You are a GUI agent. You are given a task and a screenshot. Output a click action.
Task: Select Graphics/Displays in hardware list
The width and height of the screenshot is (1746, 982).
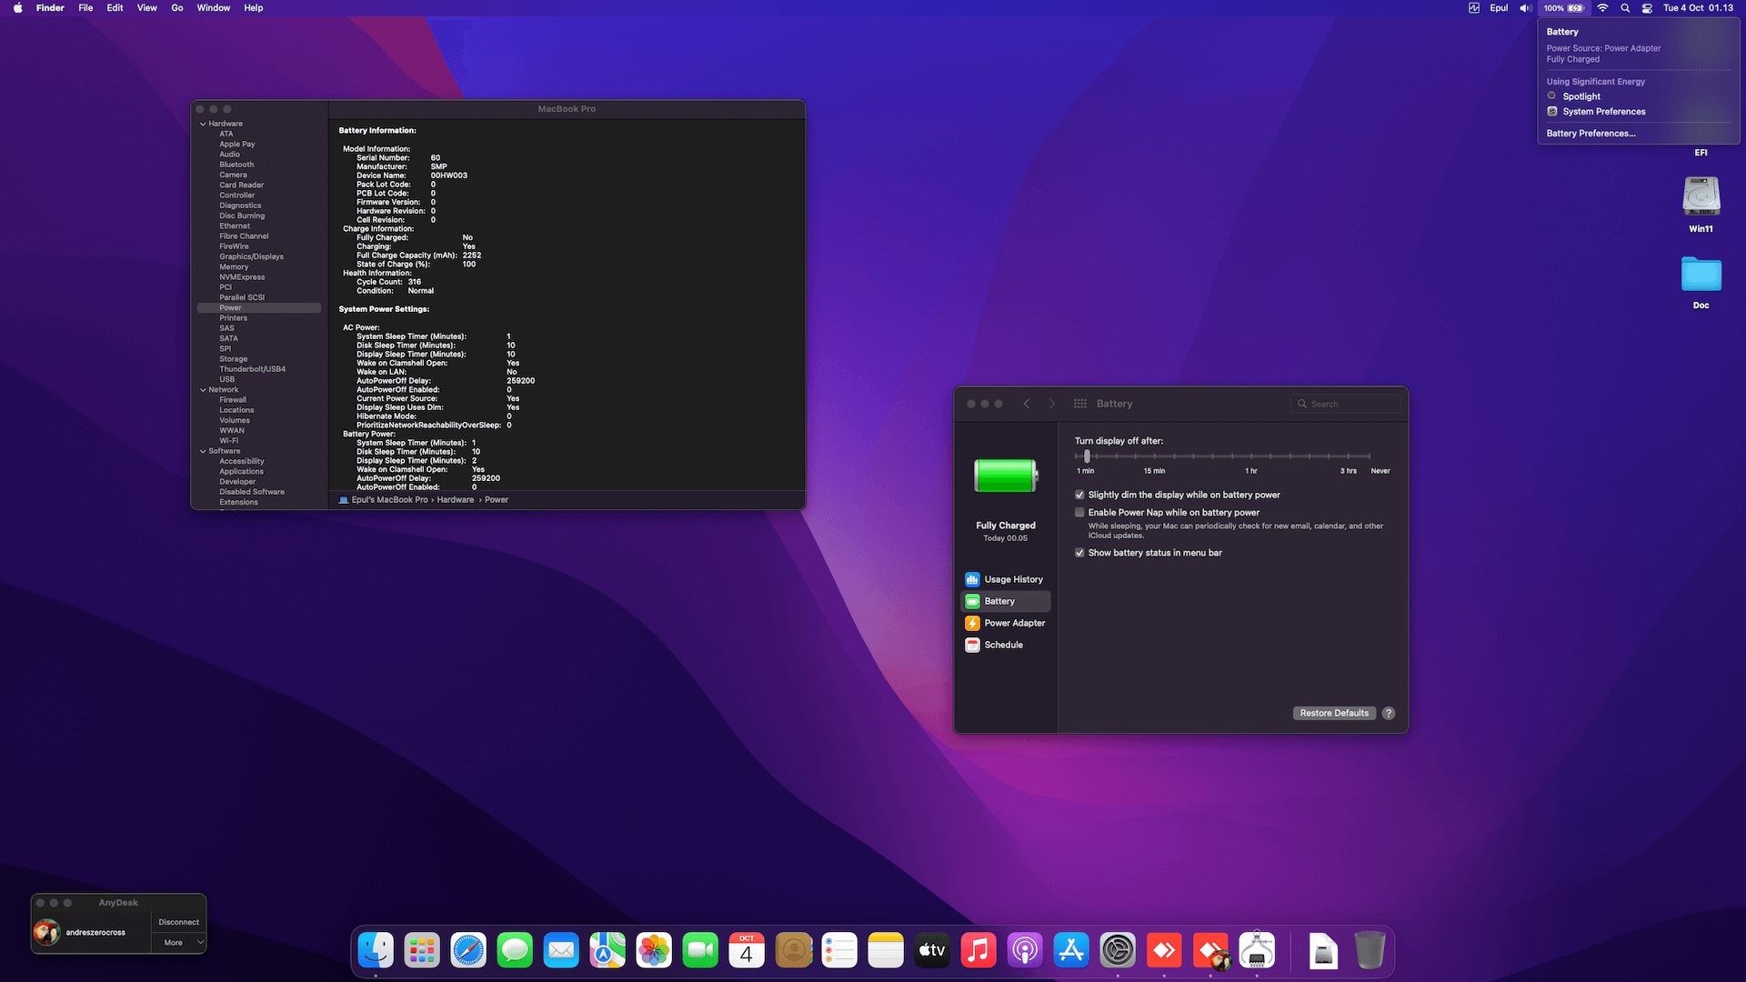pos(251,256)
